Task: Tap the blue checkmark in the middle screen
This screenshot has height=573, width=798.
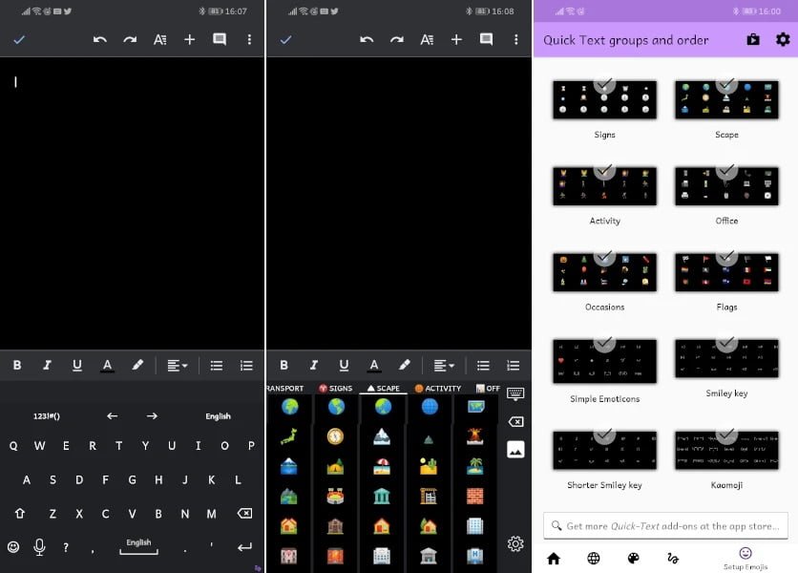Action: [286, 40]
